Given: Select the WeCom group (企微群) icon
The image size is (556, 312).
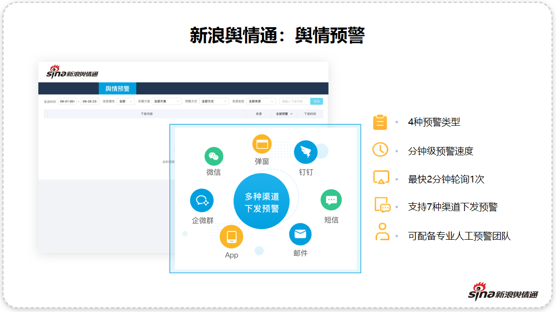Looking at the screenshot, I should 202,200.
